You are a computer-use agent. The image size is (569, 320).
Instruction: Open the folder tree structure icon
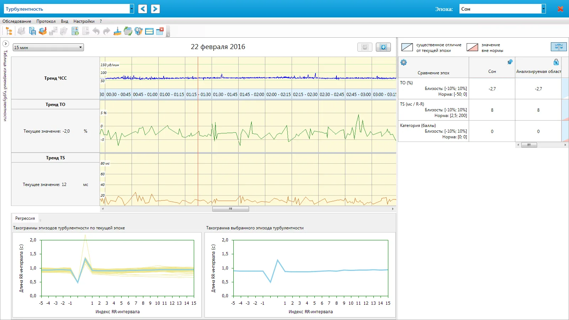(9, 31)
